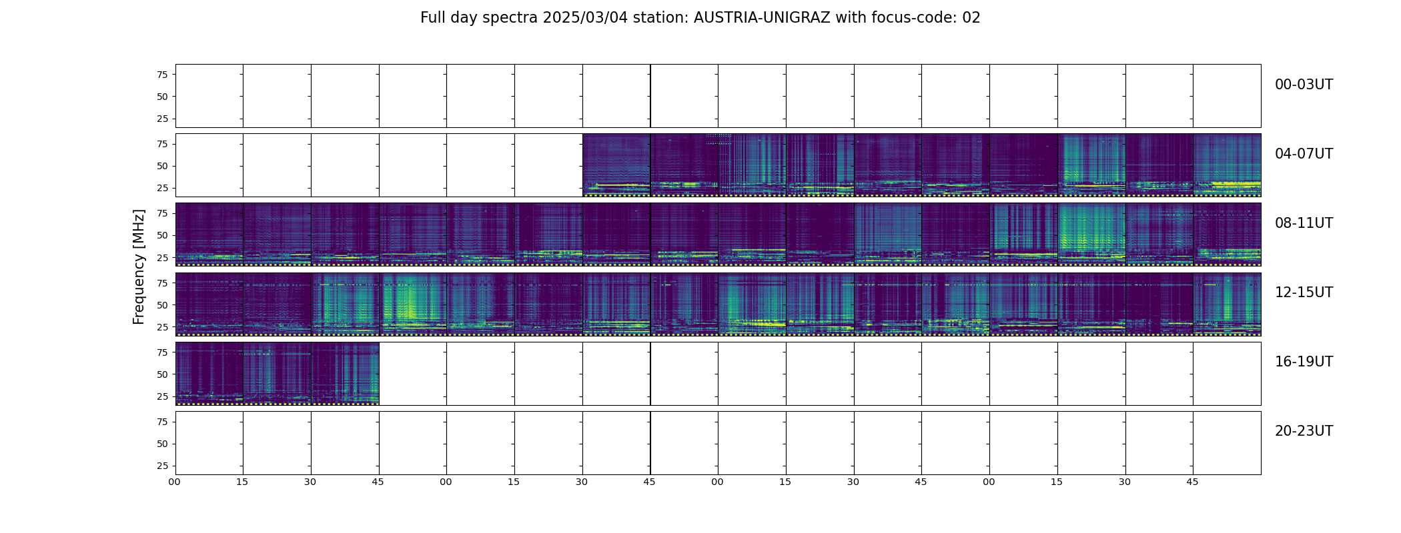Open the 15:45 spectrogram in the 12-15UT row
The width and height of the screenshot is (1401, 533).
pyautogui.click(x=1227, y=304)
